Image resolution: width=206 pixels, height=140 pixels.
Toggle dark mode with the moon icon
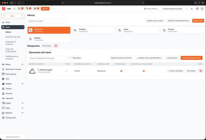tap(192, 9)
